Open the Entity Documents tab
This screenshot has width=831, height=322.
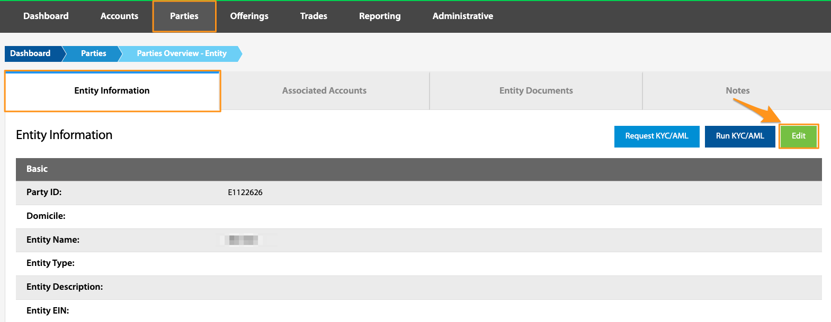(536, 91)
